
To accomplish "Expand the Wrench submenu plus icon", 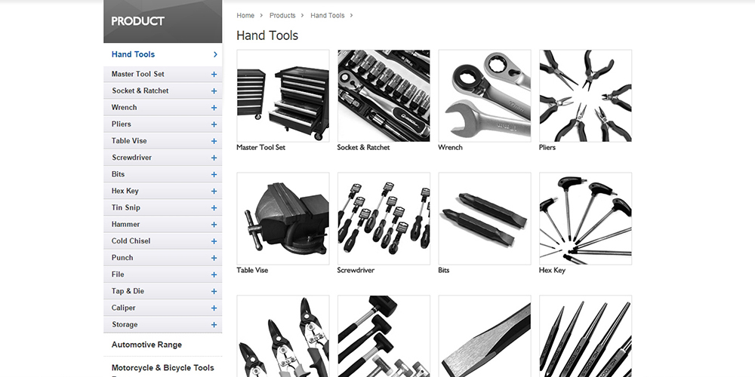I will (x=214, y=108).
